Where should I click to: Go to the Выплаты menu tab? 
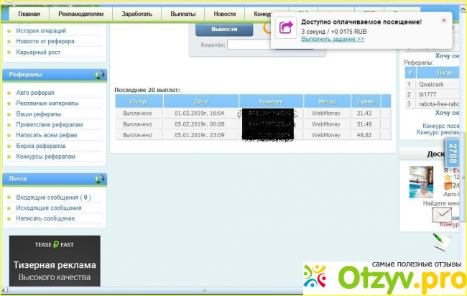tap(182, 14)
